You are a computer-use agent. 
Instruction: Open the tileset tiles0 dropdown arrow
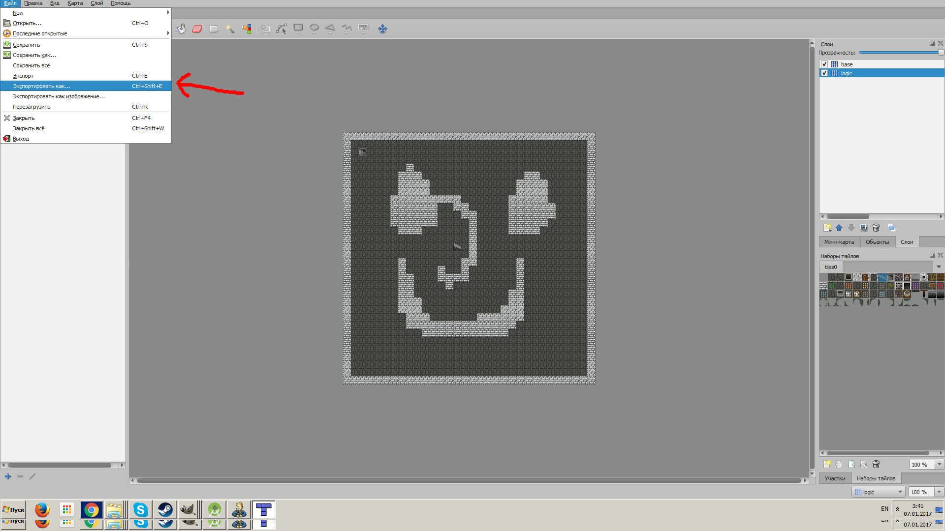coord(939,267)
